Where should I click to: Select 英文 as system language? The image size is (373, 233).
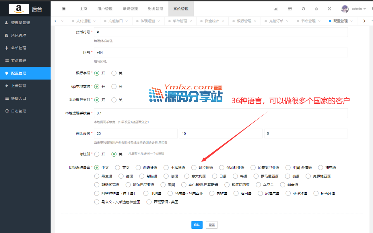point(117,168)
